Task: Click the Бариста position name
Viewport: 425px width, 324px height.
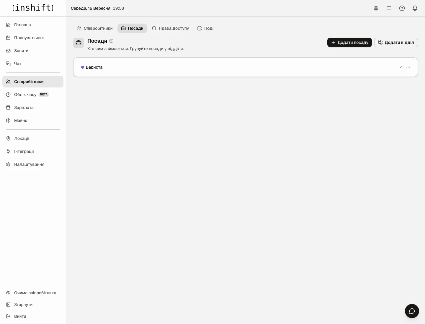Action: 94,67
